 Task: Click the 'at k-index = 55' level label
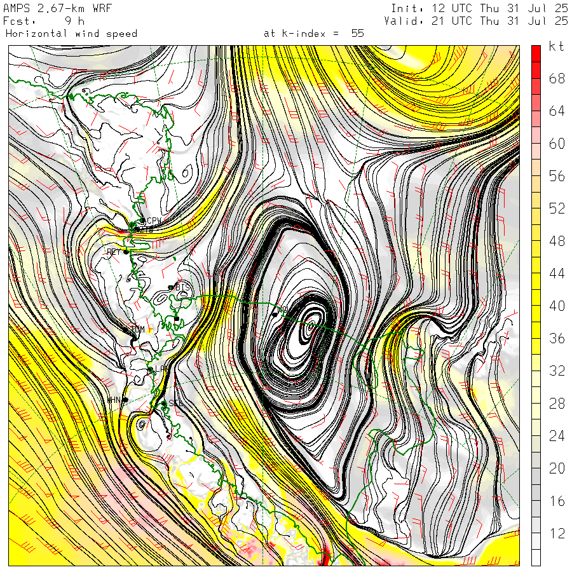(314, 34)
